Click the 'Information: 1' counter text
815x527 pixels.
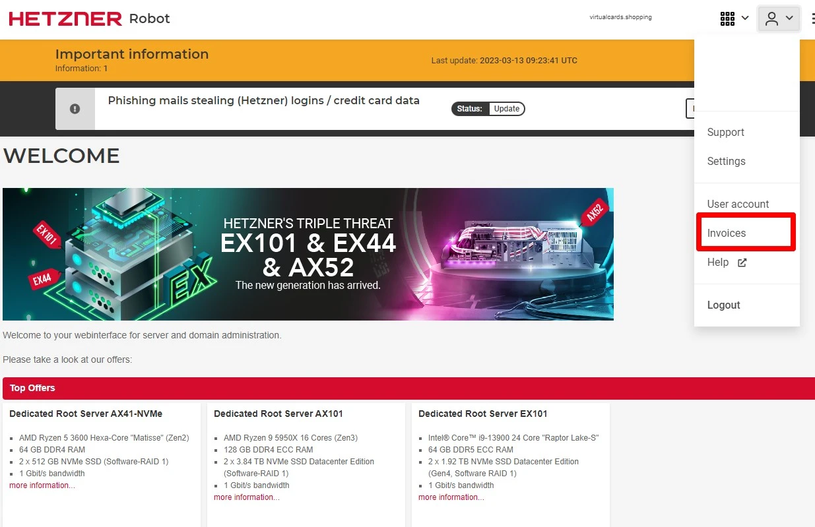82,69
